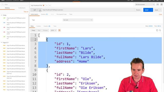Collapse the fold marker on line 2

point(37,40)
